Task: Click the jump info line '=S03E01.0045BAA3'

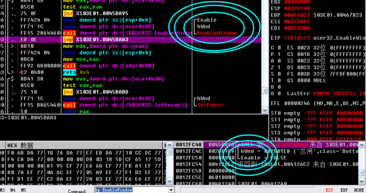Action: pos(28,118)
